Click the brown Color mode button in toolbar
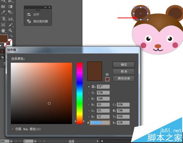The height and width of the screenshot is (143, 183). pyautogui.click(x=2, y=51)
